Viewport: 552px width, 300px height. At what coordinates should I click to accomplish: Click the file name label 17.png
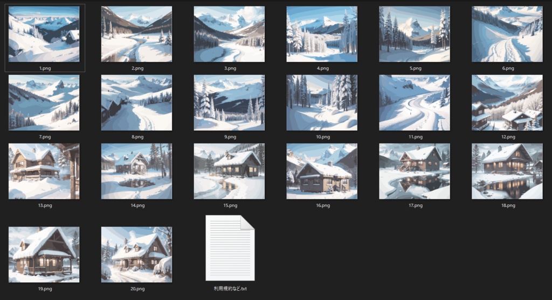click(x=416, y=205)
